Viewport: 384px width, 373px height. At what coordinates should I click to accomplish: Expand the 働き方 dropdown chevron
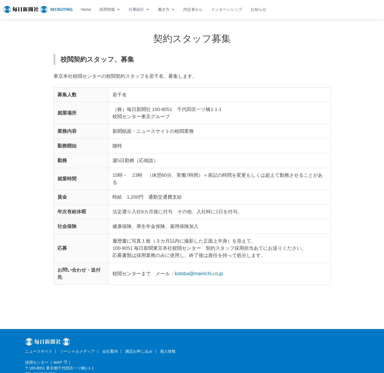point(173,10)
